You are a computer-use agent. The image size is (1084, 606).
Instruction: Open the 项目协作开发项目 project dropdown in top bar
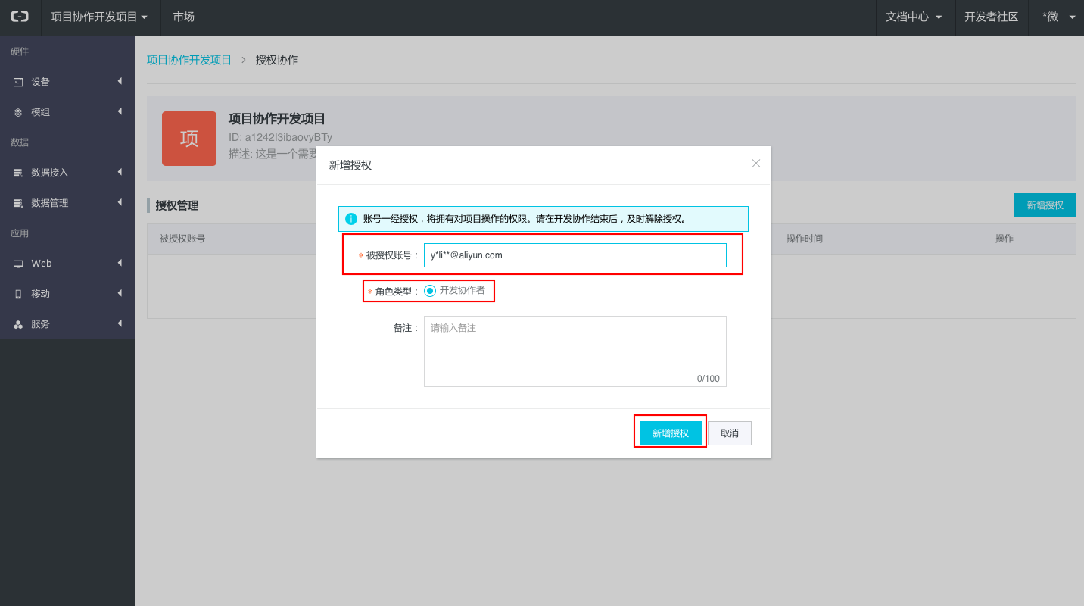99,17
